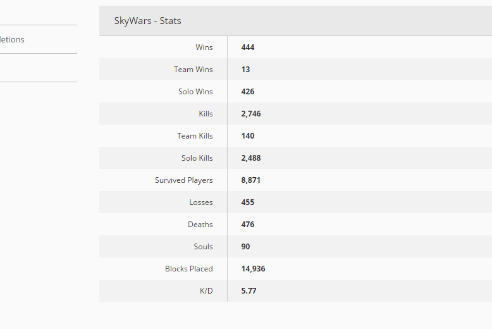
Task: Select the Team Wins row label
Action: pyautogui.click(x=194, y=70)
